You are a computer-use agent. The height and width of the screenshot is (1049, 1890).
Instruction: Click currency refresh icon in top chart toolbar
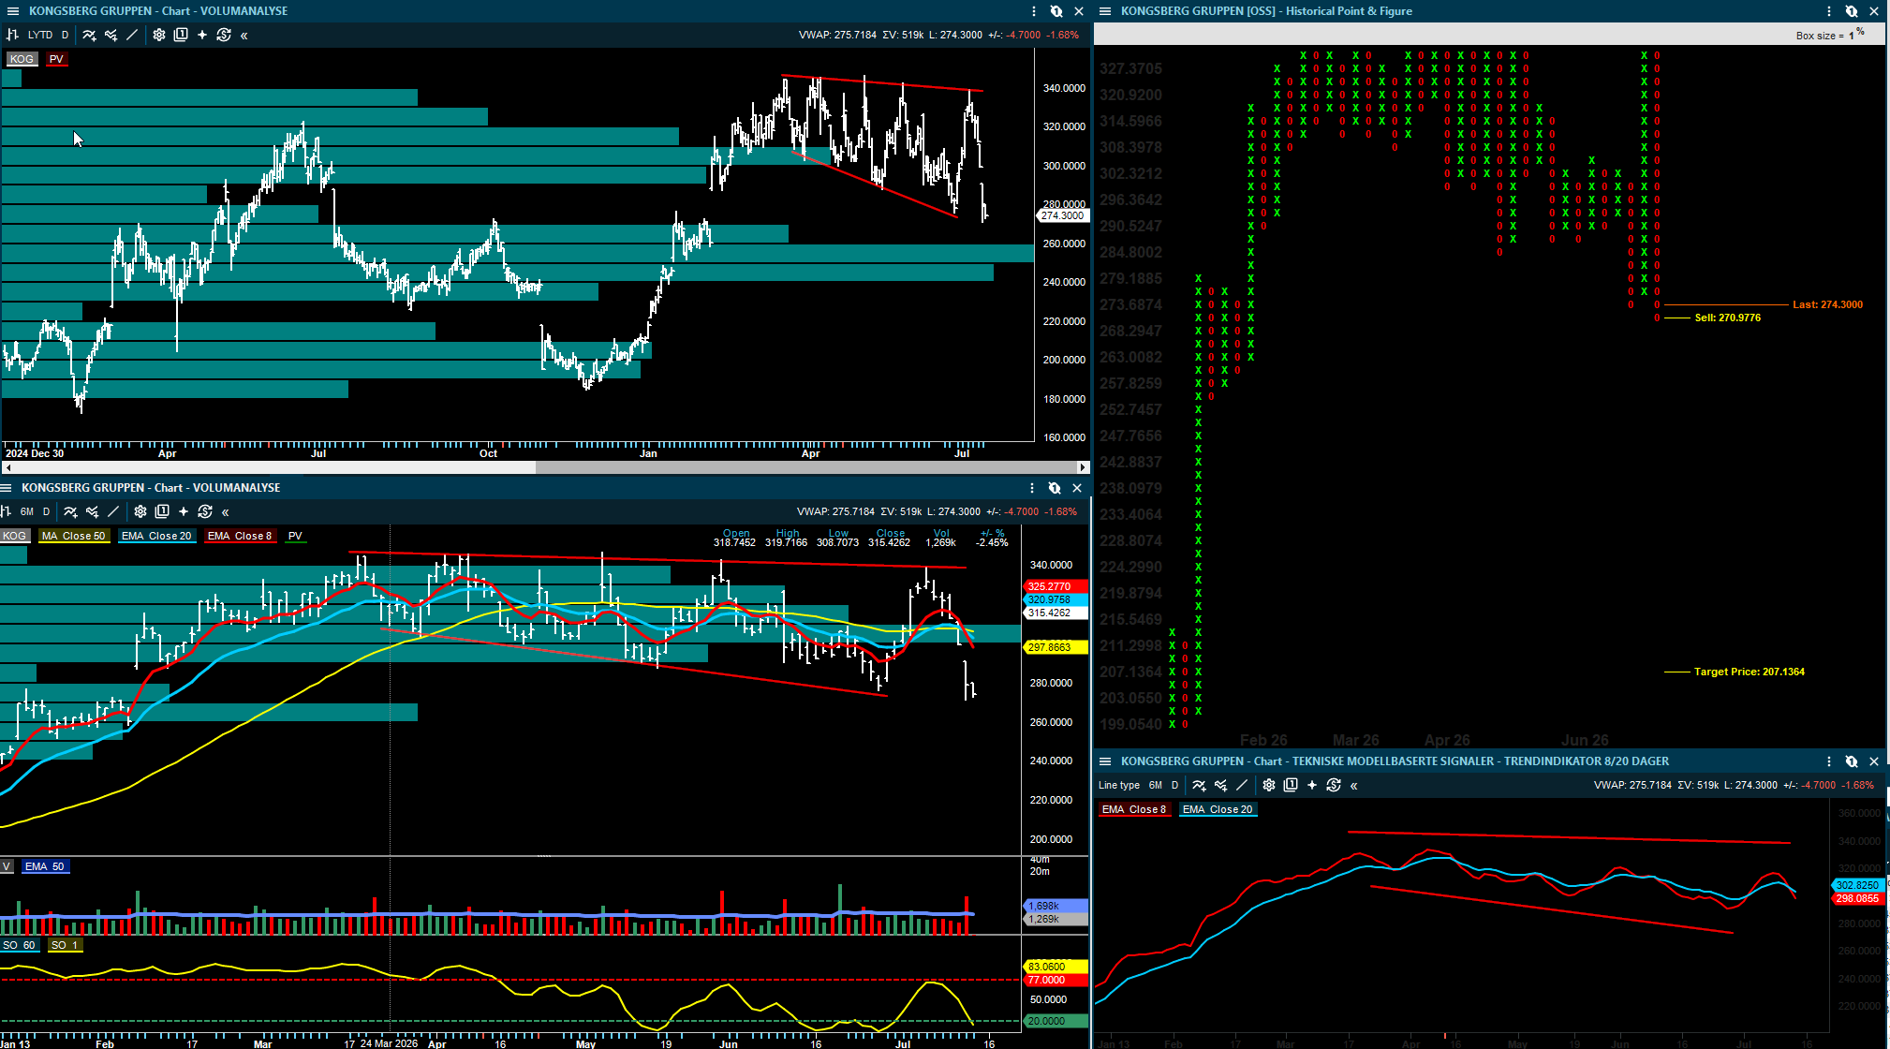(224, 35)
